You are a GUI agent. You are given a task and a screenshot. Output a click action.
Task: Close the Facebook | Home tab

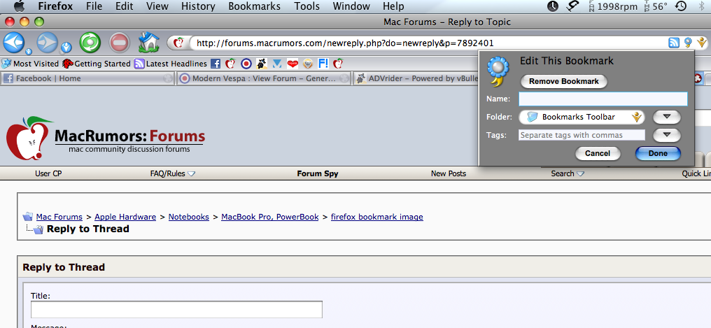point(168,78)
